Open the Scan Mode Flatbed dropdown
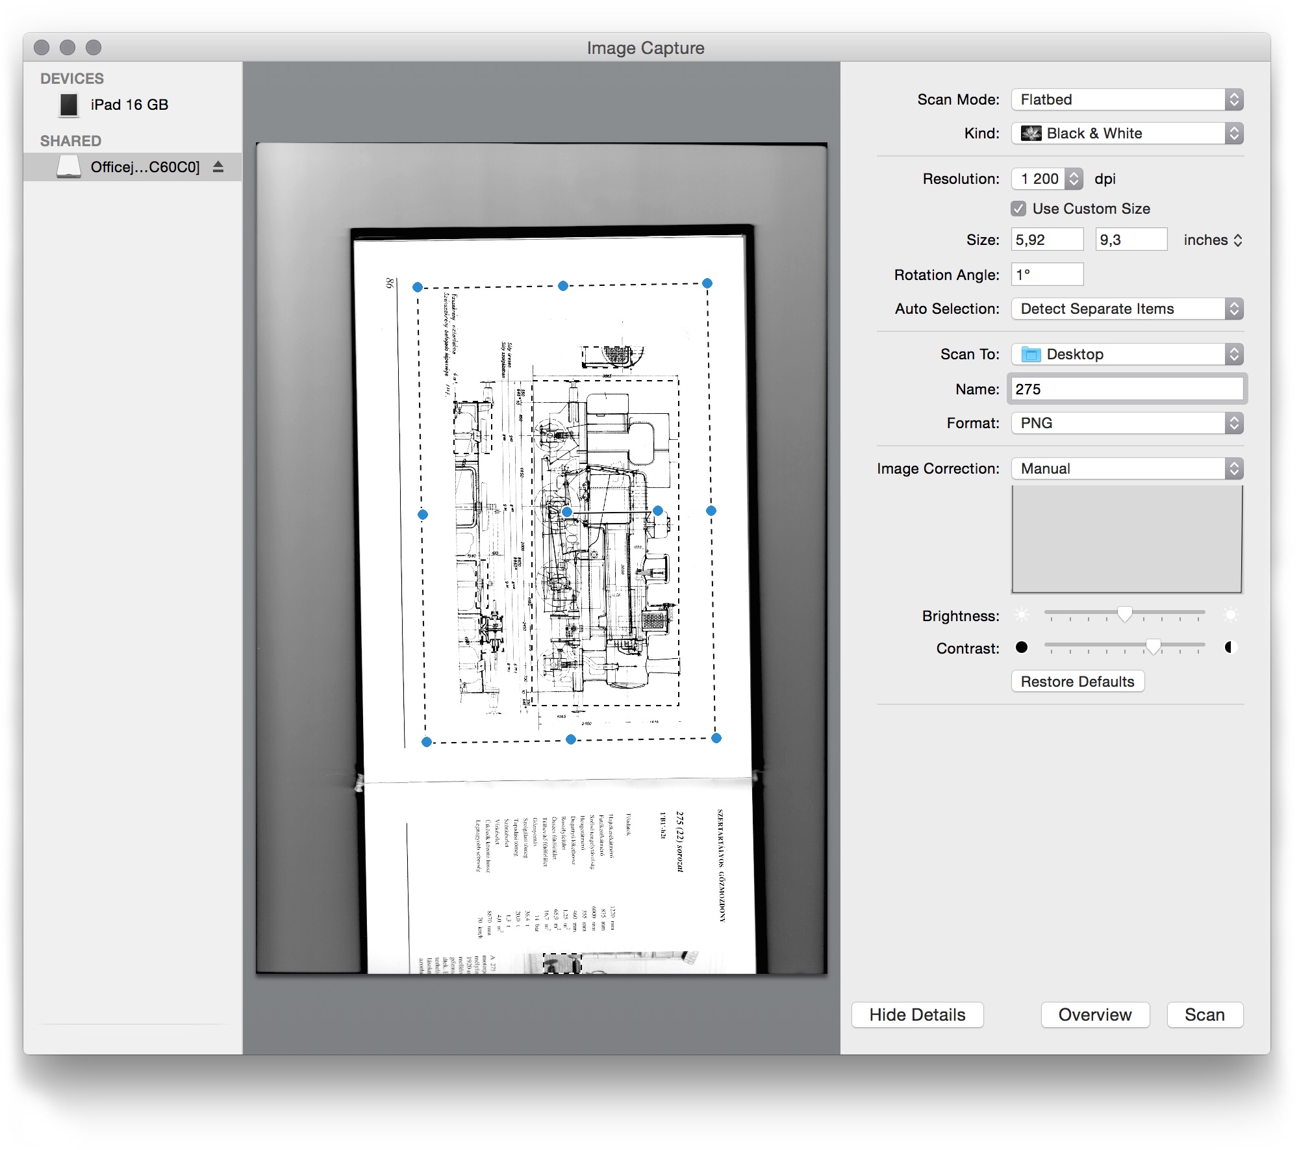This screenshot has height=1150, width=1299. click(x=1127, y=99)
